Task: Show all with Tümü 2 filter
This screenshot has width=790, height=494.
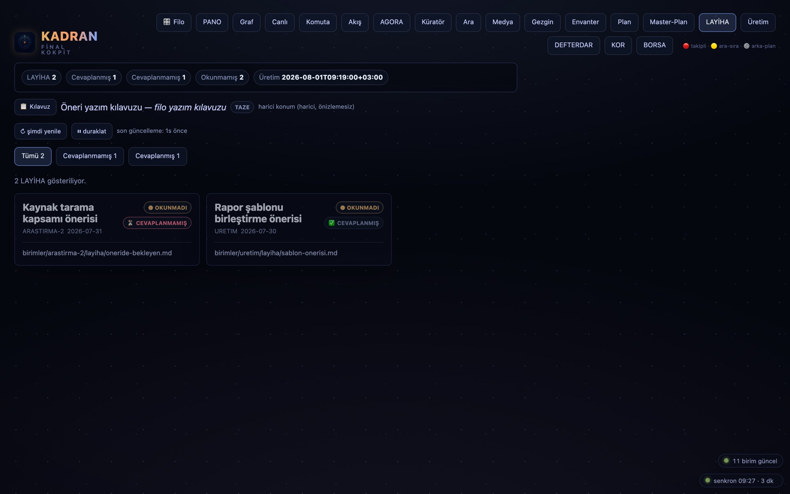Action: (33, 156)
